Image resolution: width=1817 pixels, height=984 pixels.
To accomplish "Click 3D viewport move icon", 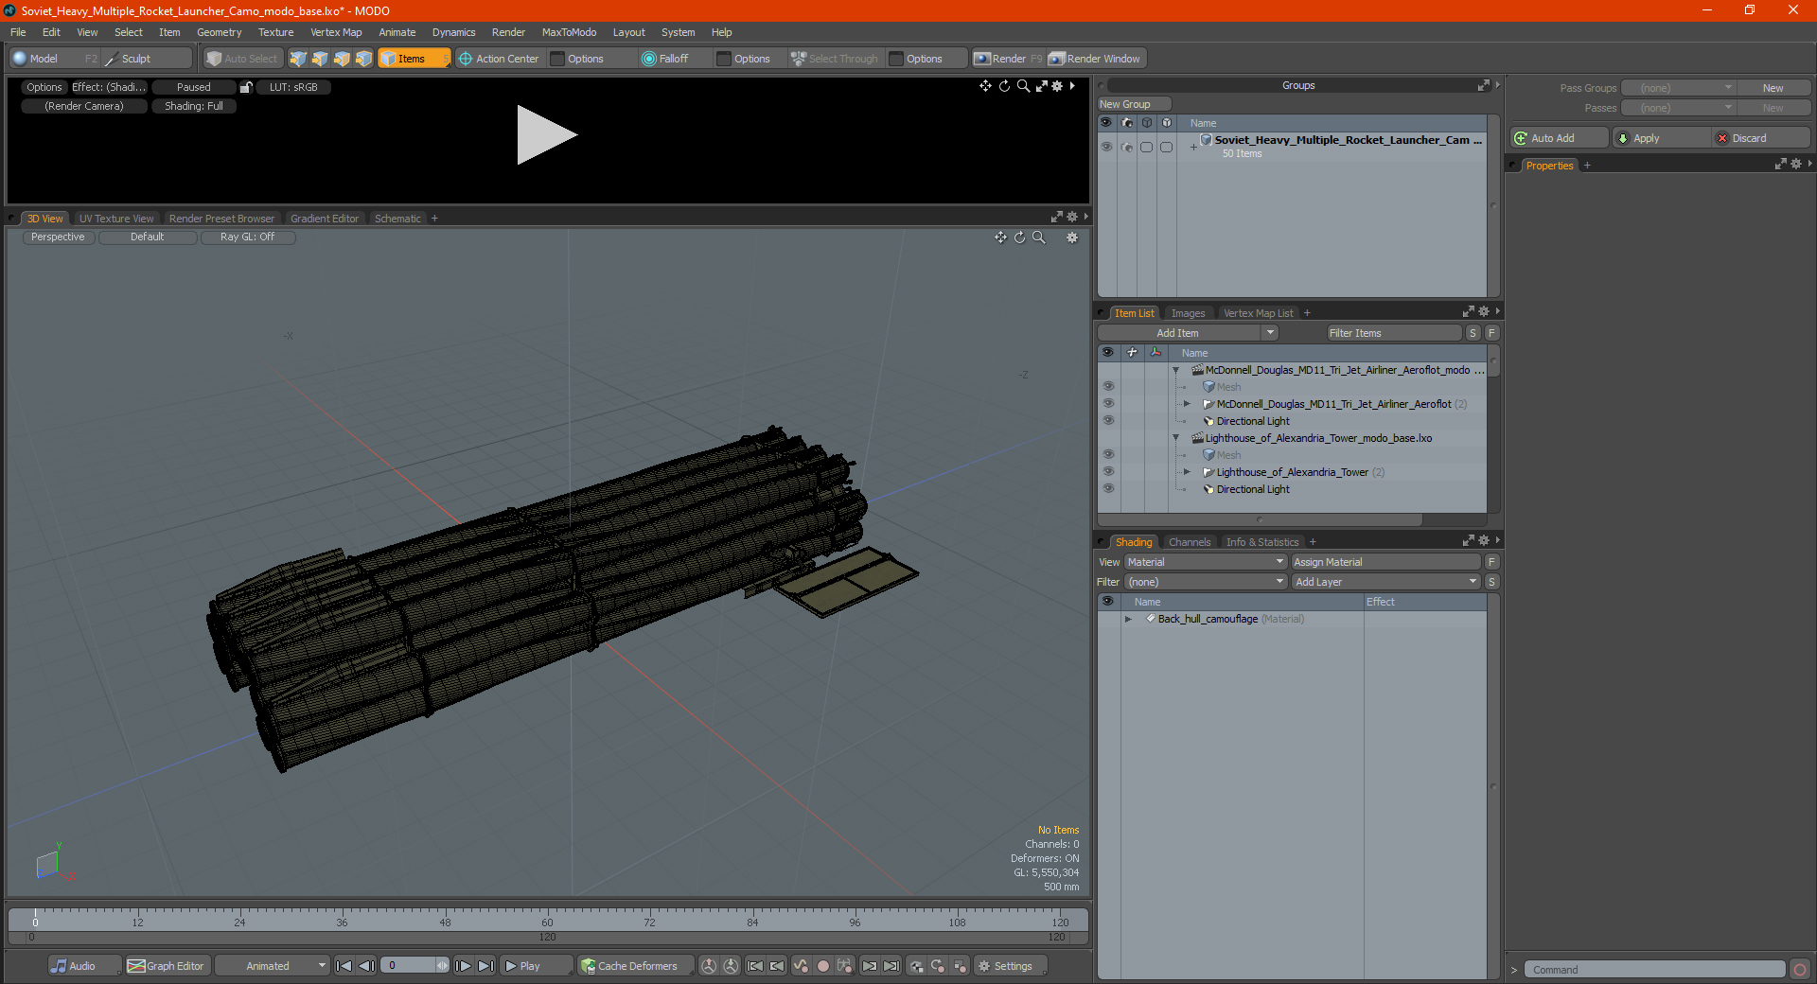I will 1000,237.
